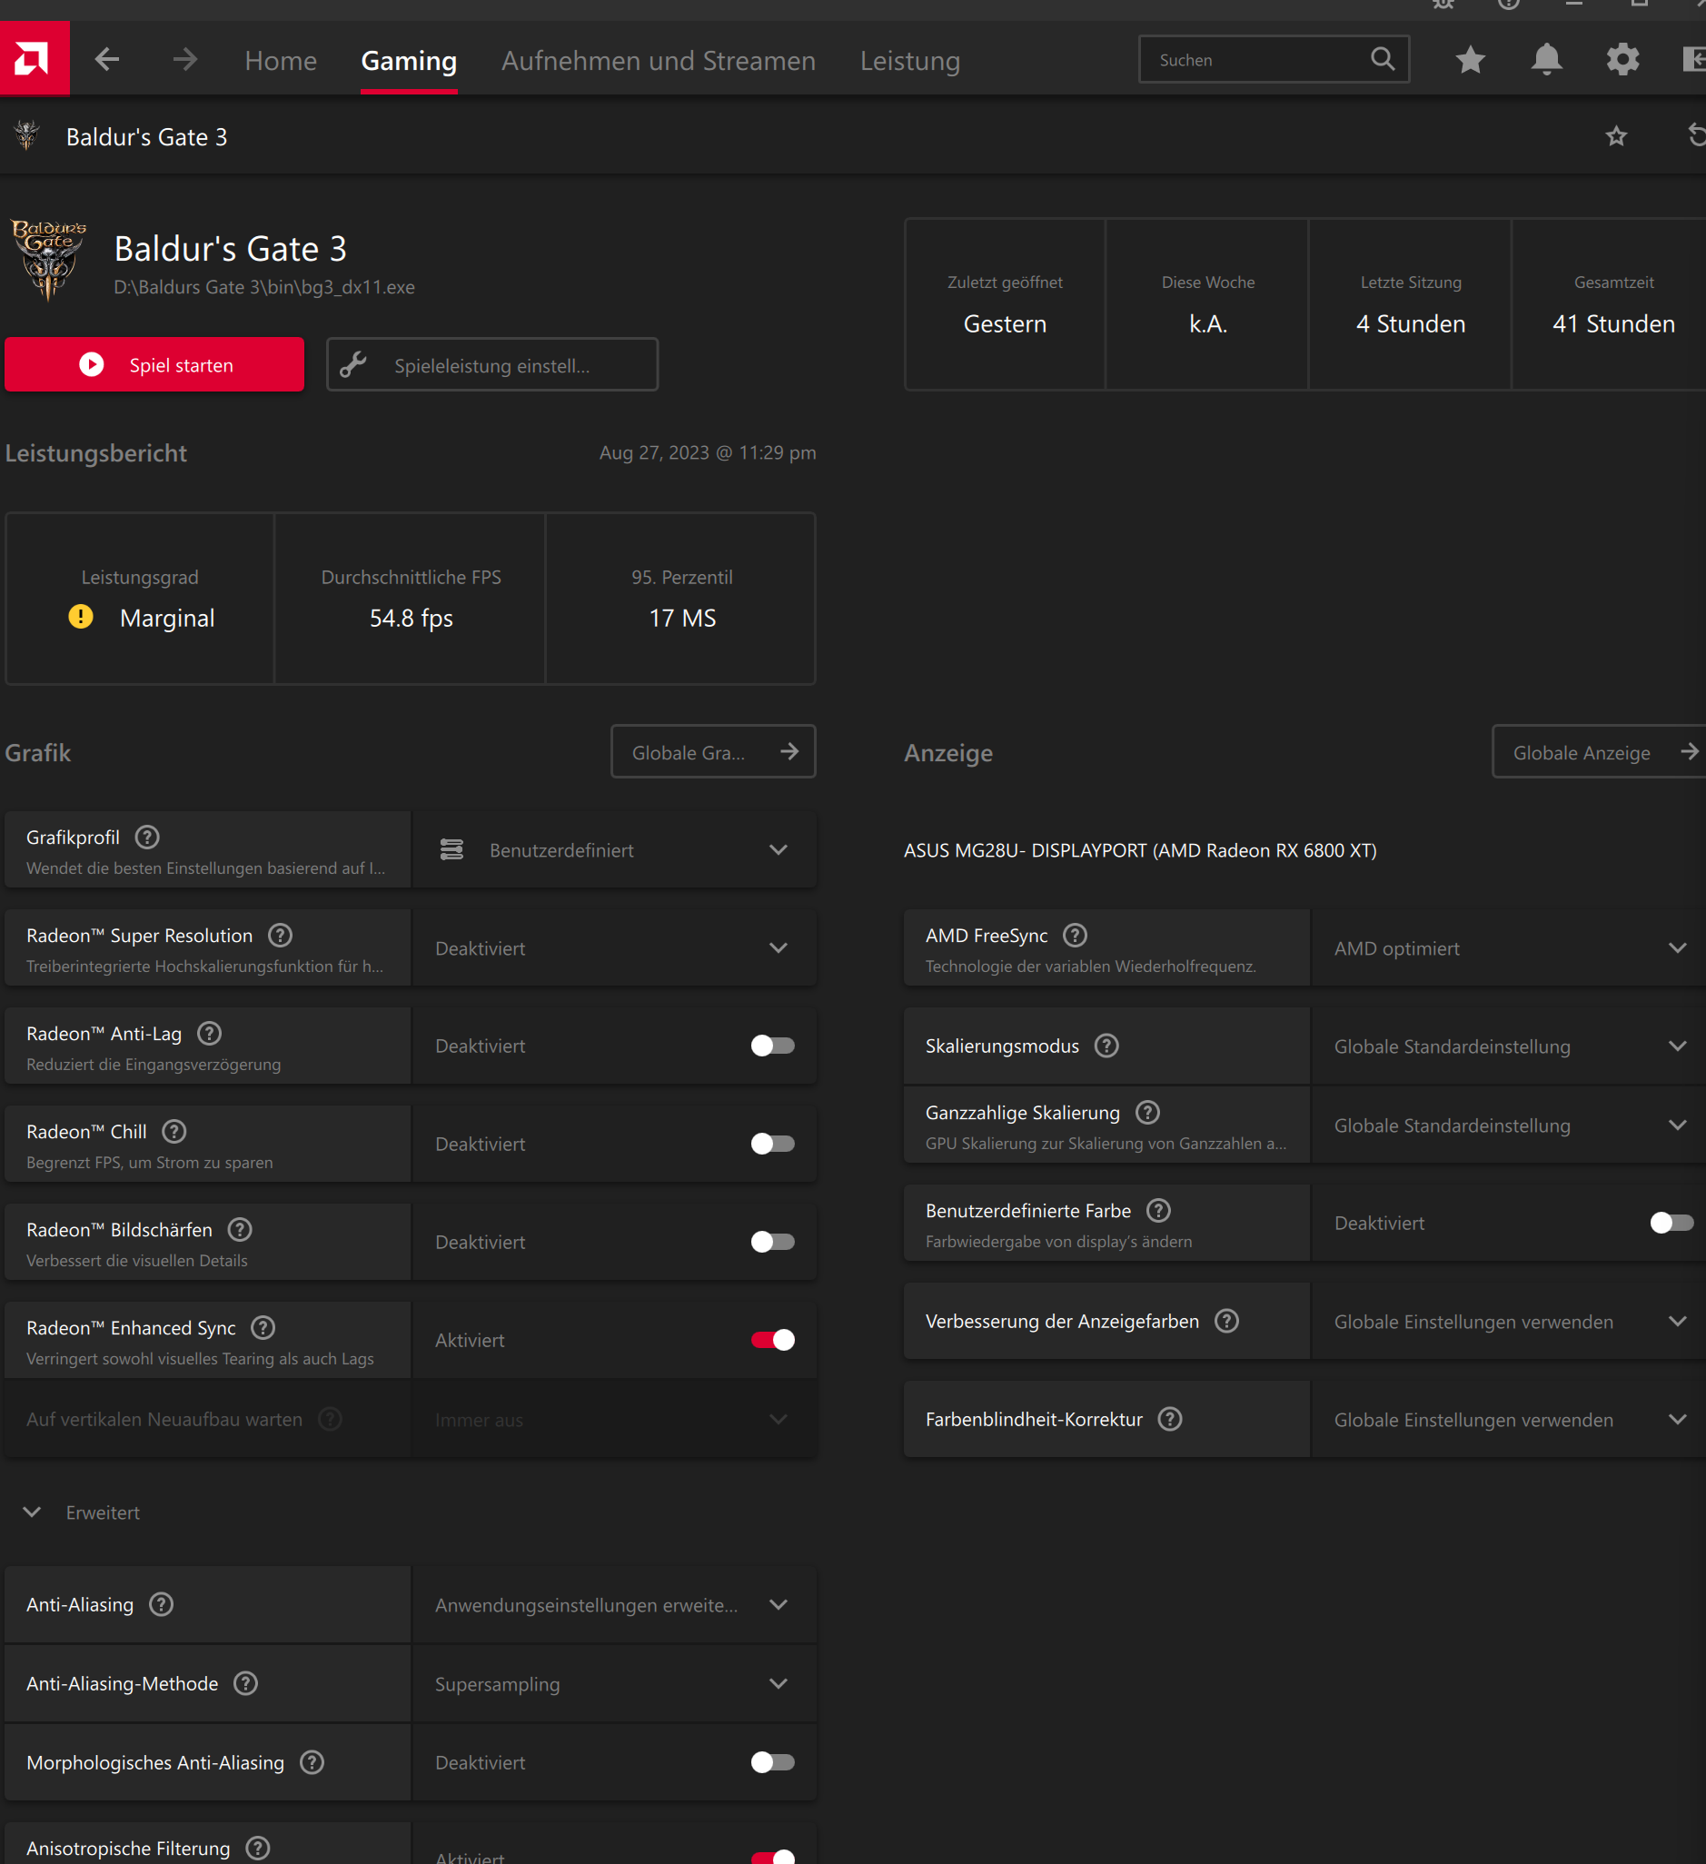Open help for Radeon Enhanced Sync

coord(263,1327)
